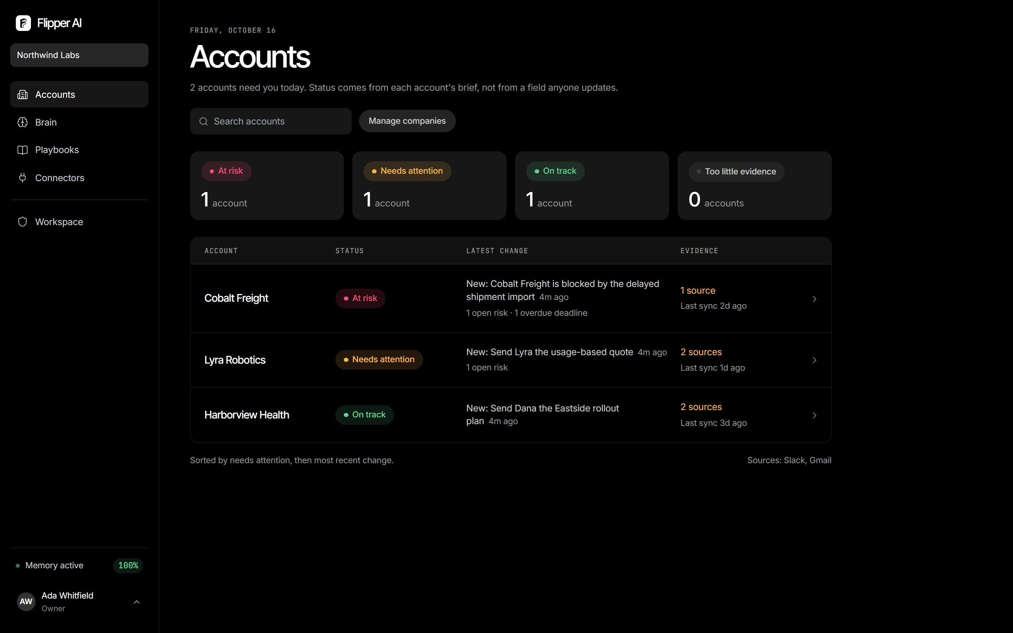Open the Brain section
The image size is (1013, 633).
79,122
